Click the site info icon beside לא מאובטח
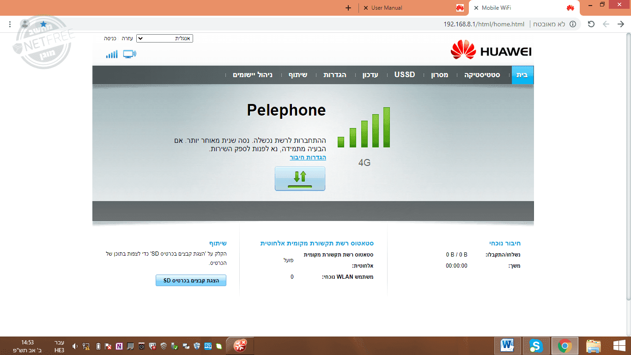This screenshot has height=355, width=631. coord(573,24)
